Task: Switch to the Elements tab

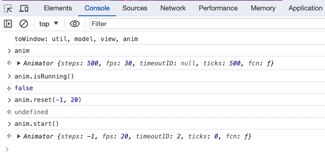Action: [58, 8]
